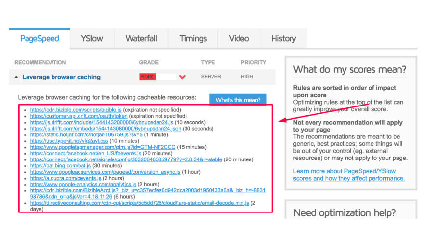The width and height of the screenshot is (425, 239).
Task: Open the customer.api.drift.com oauth token link
Action: tap(79, 116)
